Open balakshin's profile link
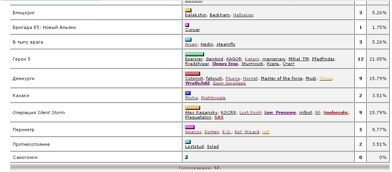The image size is (392, 172). point(195,15)
